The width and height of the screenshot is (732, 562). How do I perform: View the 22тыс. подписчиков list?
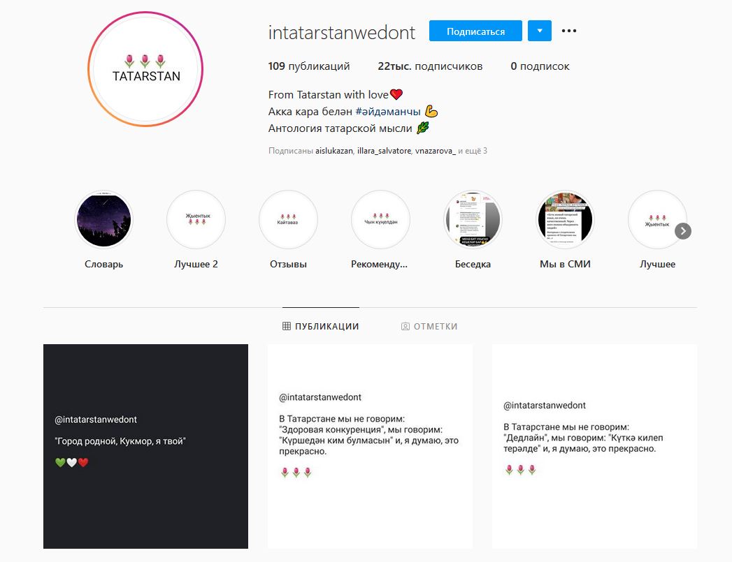(430, 66)
